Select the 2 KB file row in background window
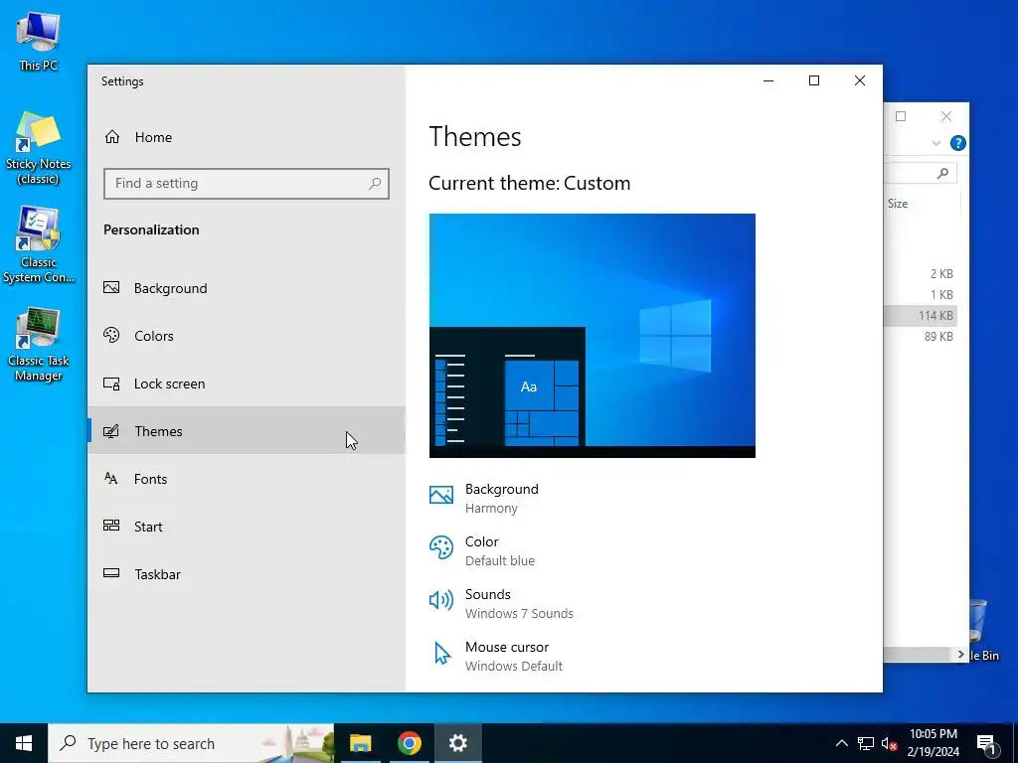 coord(920,274)
